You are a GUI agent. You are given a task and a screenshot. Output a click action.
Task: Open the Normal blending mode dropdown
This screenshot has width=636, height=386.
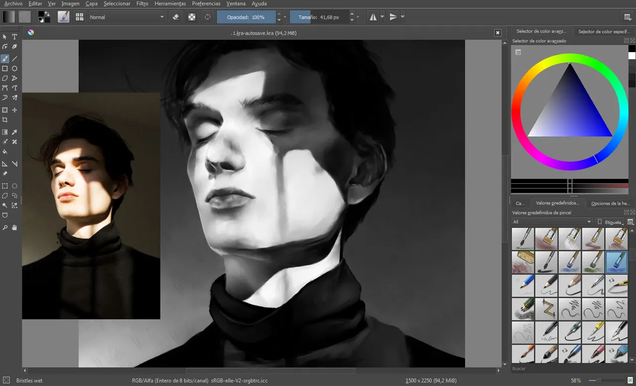click(127, 17)
